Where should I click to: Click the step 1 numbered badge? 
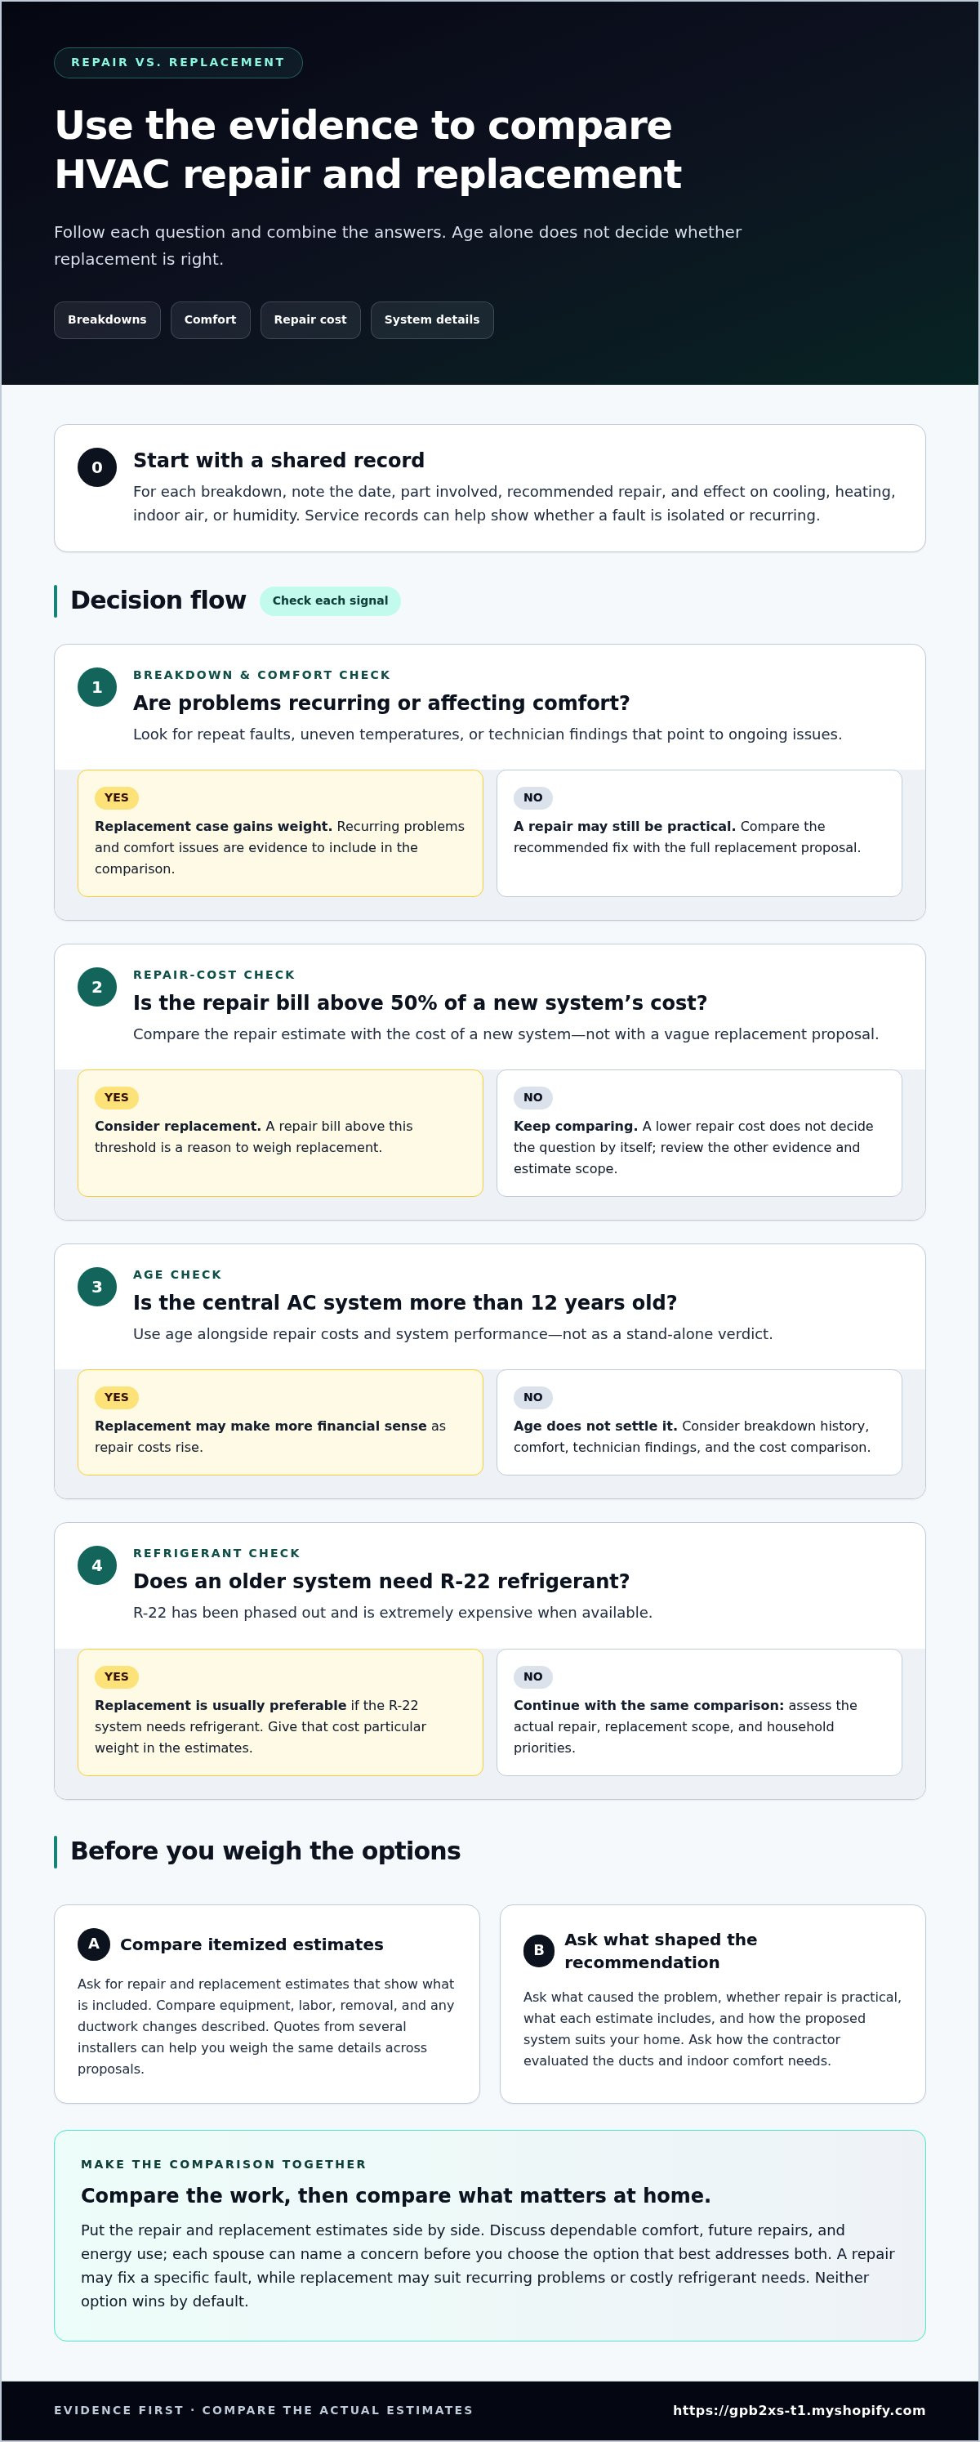[x=96, y=687]
